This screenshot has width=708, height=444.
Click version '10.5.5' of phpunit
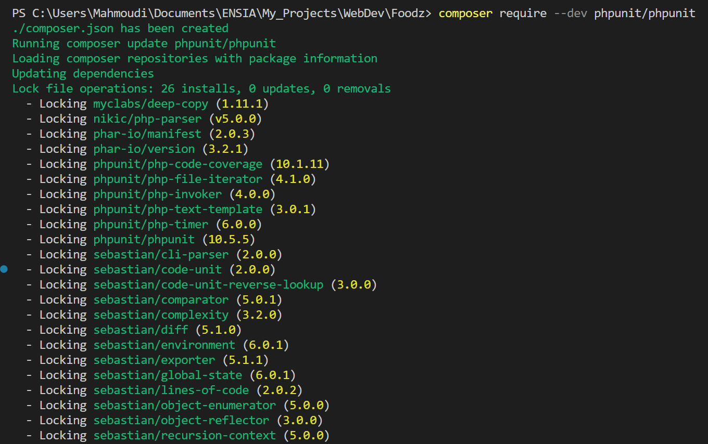coord(229,239)
